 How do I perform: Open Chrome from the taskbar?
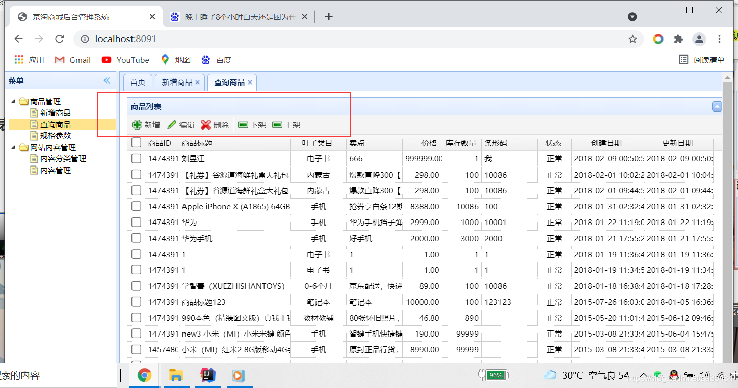tap(144, 376)
